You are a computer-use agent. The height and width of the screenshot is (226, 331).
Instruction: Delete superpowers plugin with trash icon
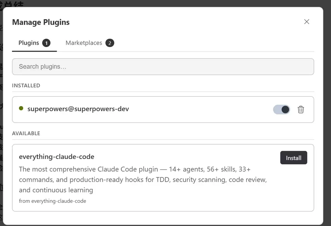click(301, 109)
